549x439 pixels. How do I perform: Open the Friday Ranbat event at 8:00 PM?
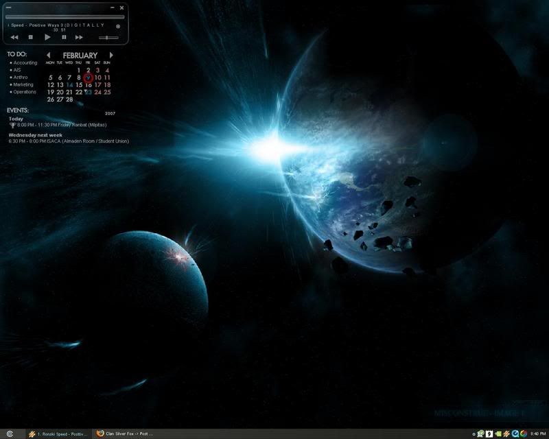tap(62, 125)
